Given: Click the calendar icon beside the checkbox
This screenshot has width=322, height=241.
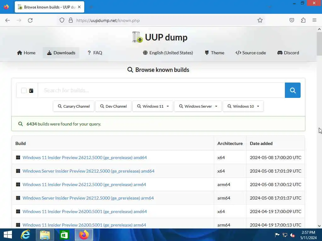Looking at the screenshot, I should [31, 91].
